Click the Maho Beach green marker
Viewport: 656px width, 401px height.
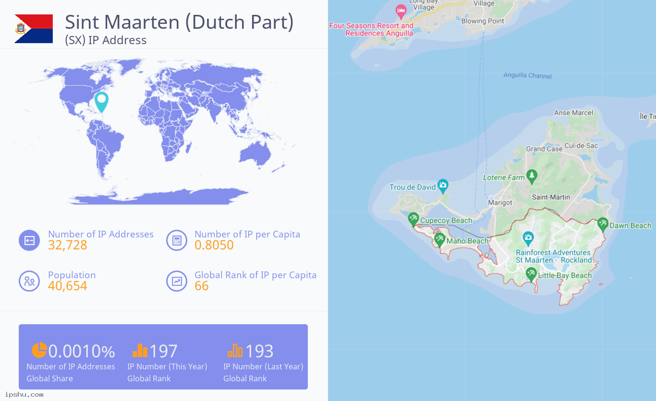pyautogui.click(x=439, y=239)
